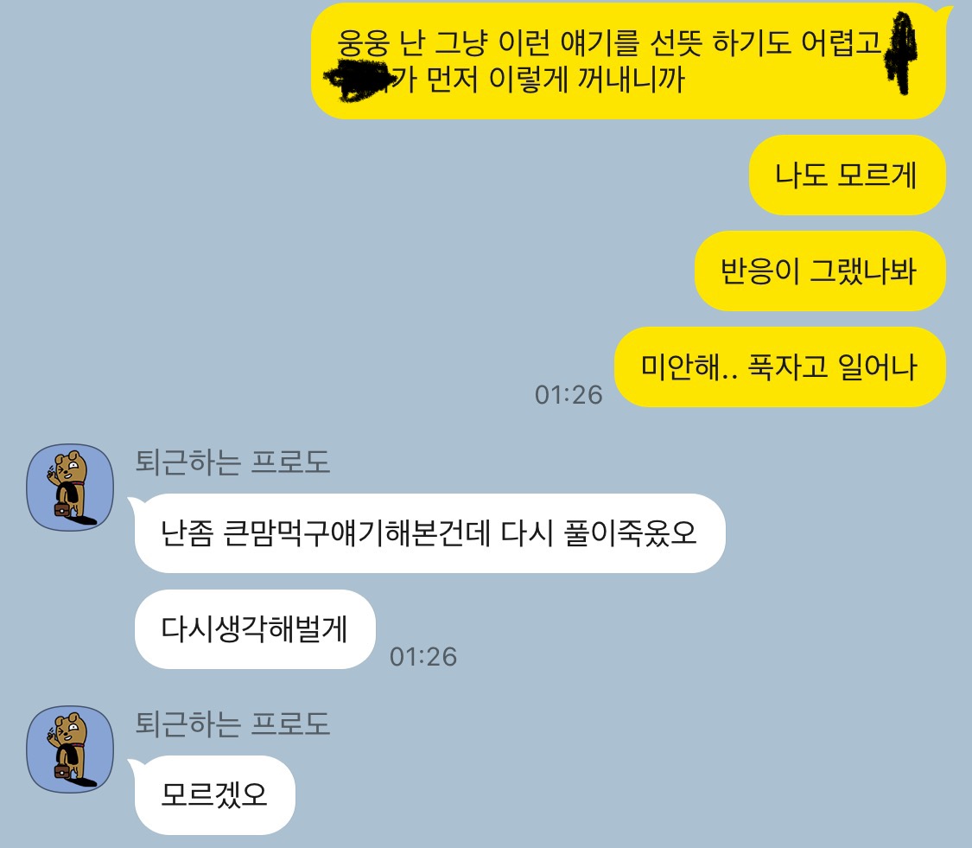The height and width of the screenshot is (848, 972).
Task: Select the upper 퇴근하는 프로도 sender name
Action: tap(232, 462)
